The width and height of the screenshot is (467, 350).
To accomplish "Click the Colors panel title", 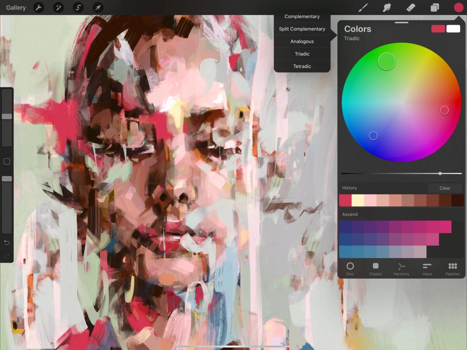I will (x=358, y=29).
